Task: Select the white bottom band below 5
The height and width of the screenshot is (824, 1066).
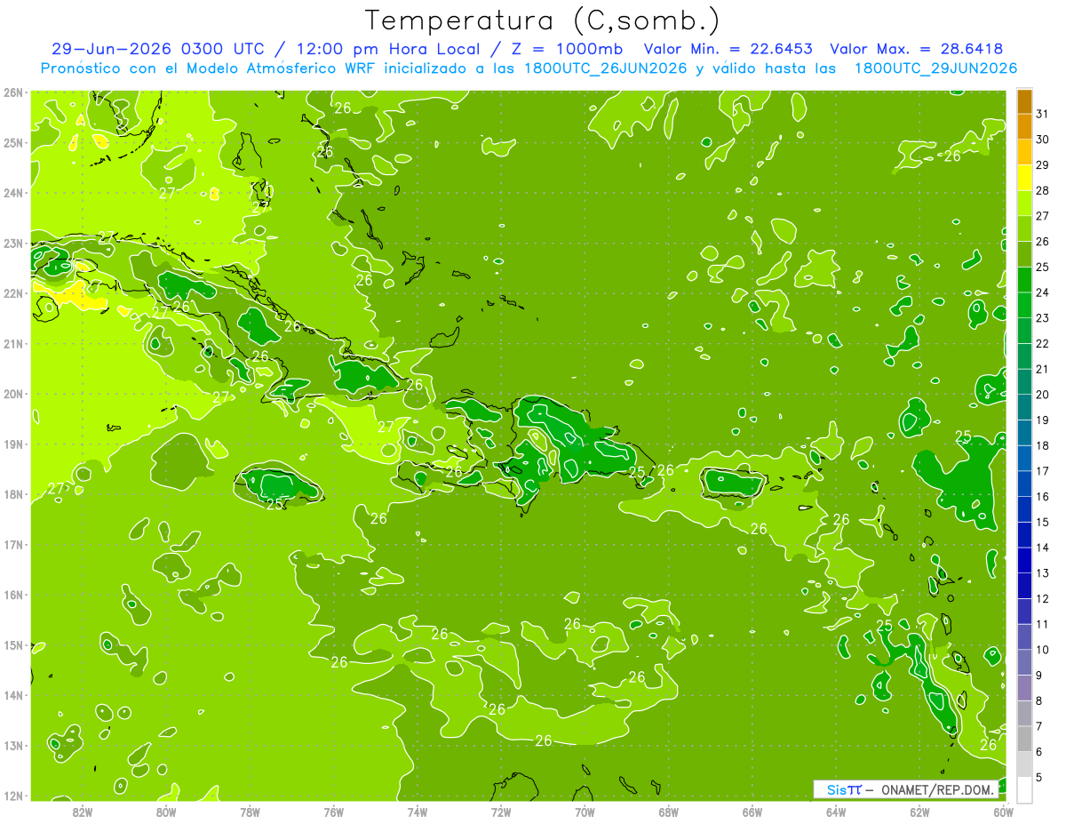Action: pos(1024,789)
